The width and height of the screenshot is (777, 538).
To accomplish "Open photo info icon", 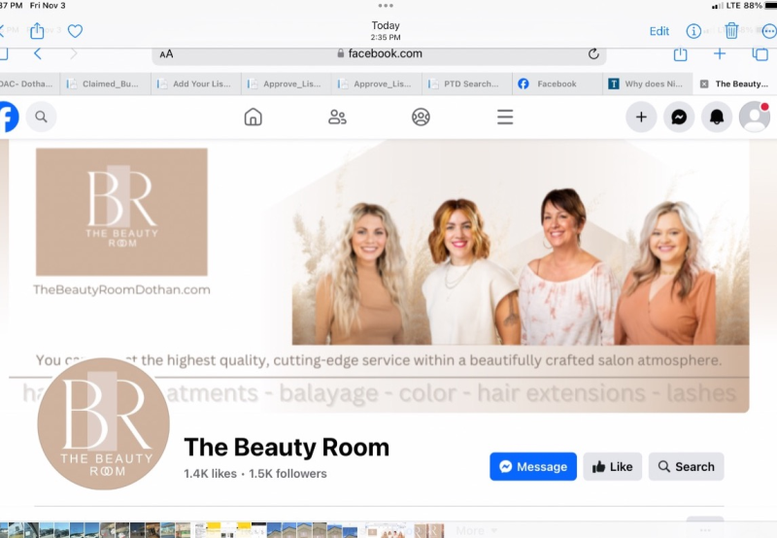I will 693,31.
